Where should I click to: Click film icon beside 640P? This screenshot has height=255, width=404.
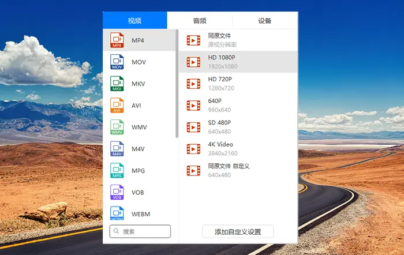click(x=193, y=106)
